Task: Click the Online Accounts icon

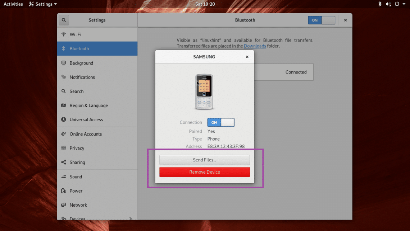Action: 64,134
